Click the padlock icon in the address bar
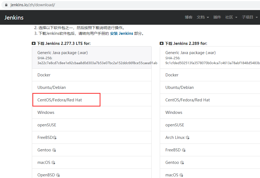260x178 pixels. 7,5
